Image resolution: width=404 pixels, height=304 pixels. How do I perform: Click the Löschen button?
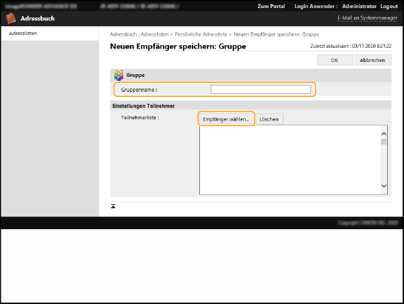[269, 119]
